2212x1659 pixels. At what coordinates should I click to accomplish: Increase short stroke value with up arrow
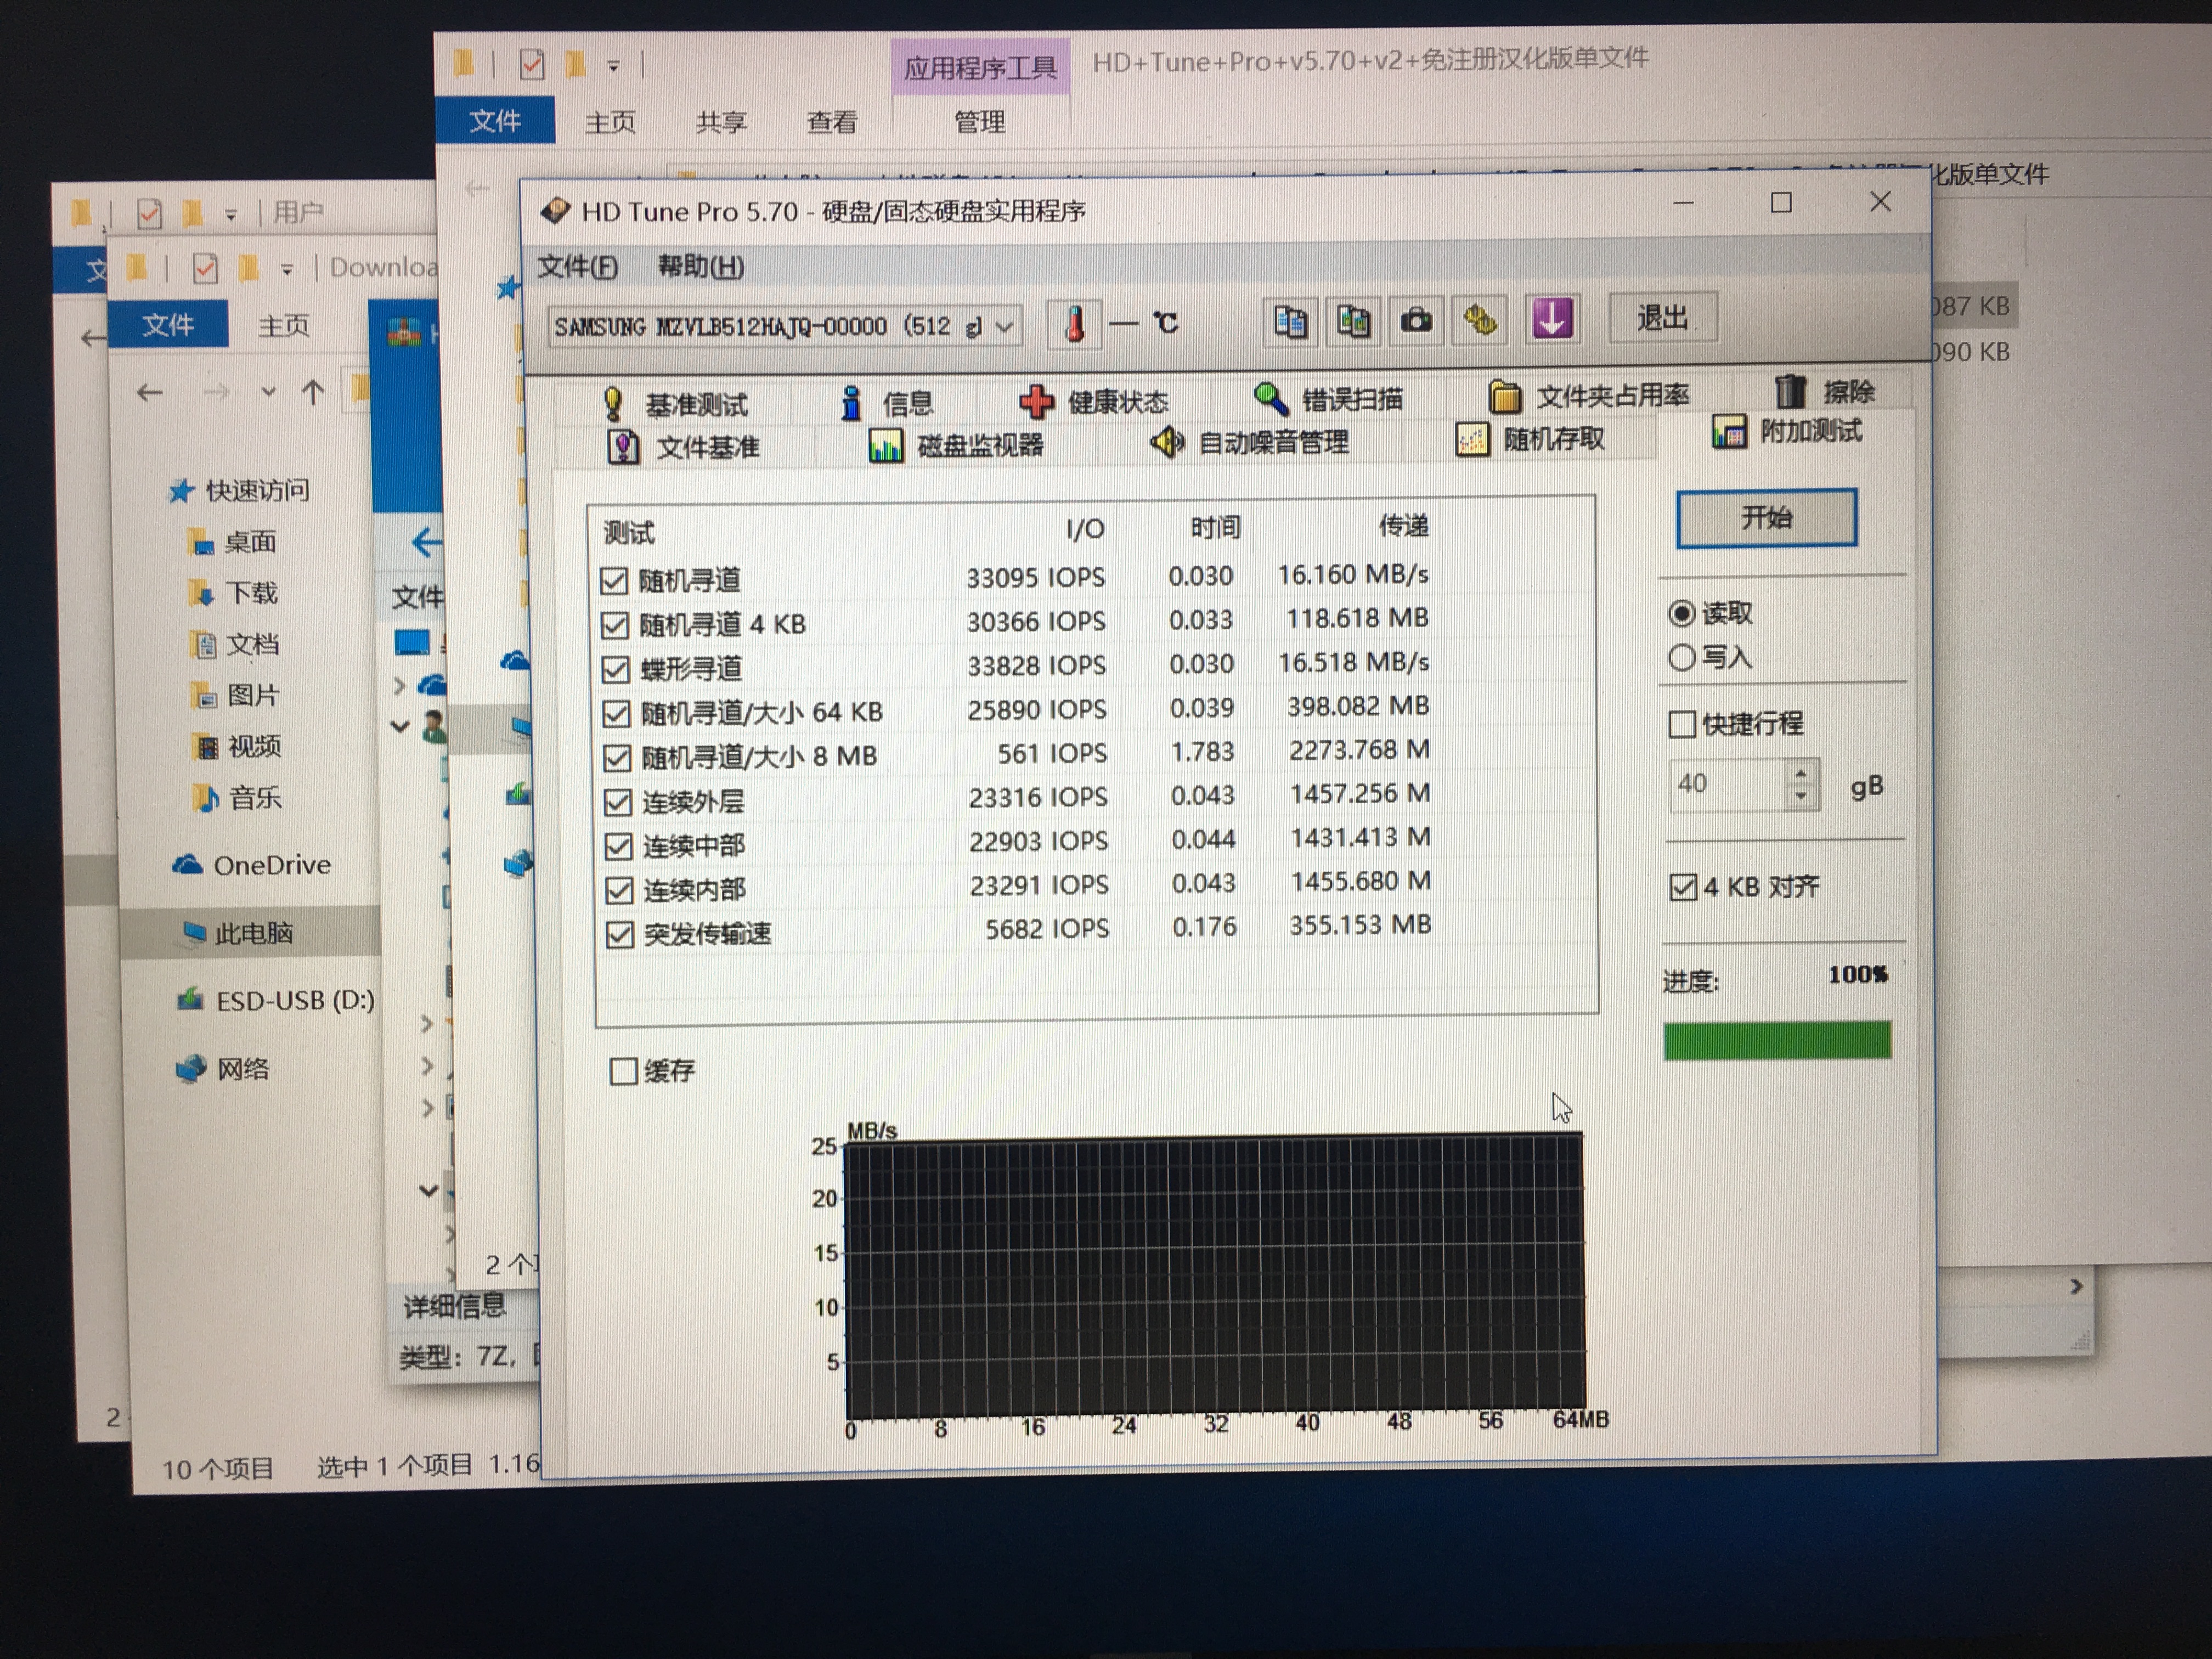point(1801,773)
